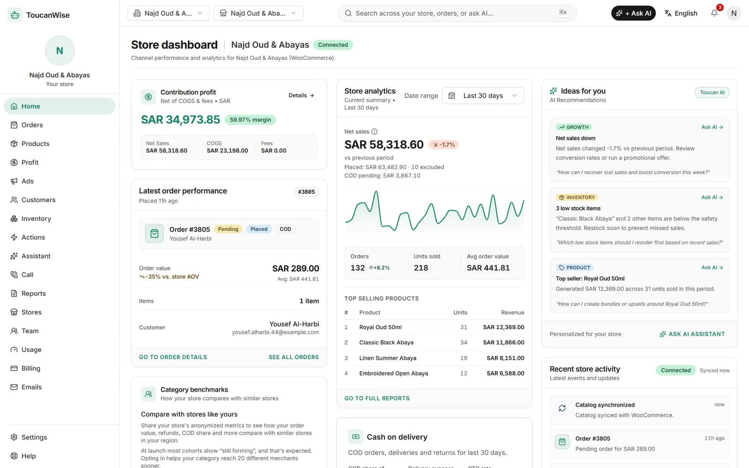Click the Cash on delivery icon

(x=356, y=437)
